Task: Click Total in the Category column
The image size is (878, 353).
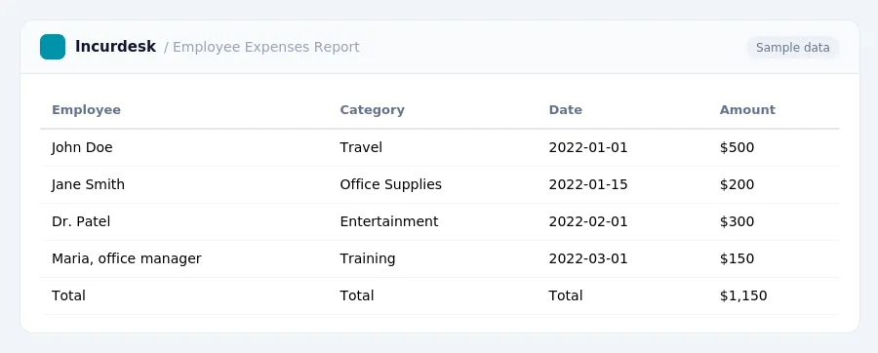Action: tap(357, 295)
